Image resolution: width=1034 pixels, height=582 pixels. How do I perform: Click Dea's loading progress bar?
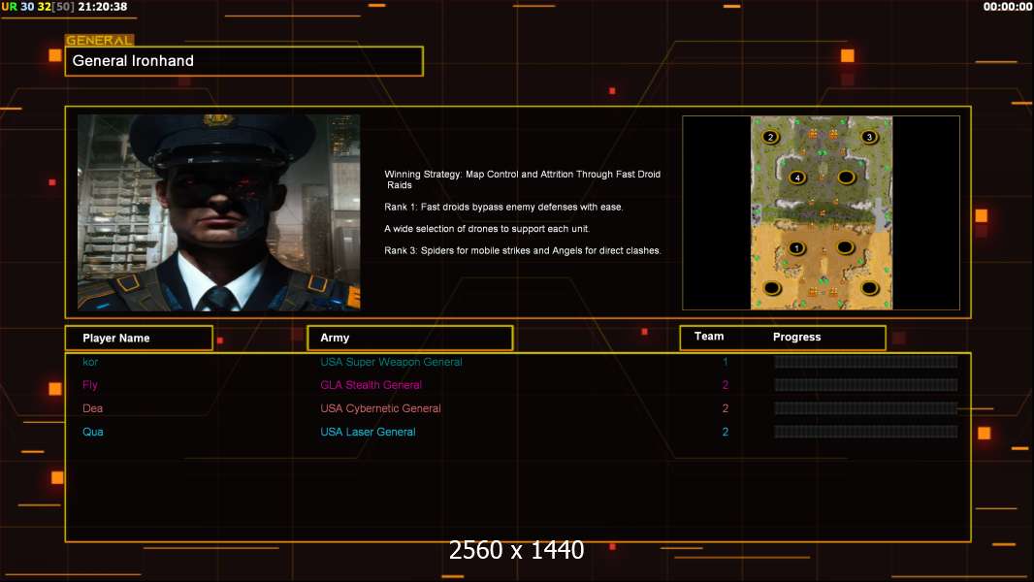(x=866, y=408)
